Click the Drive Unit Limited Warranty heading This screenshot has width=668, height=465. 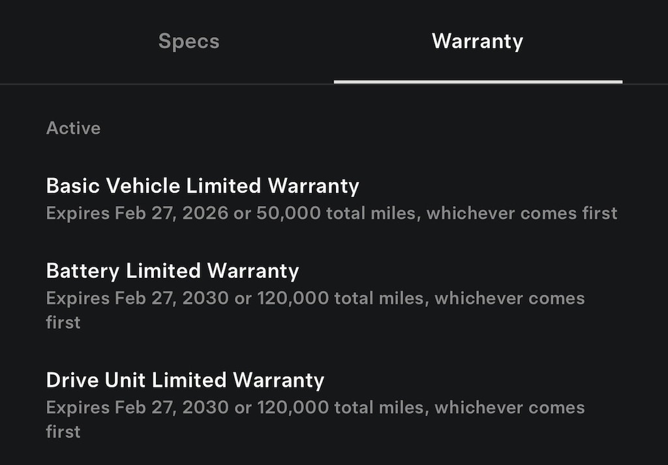coord(185,380)
